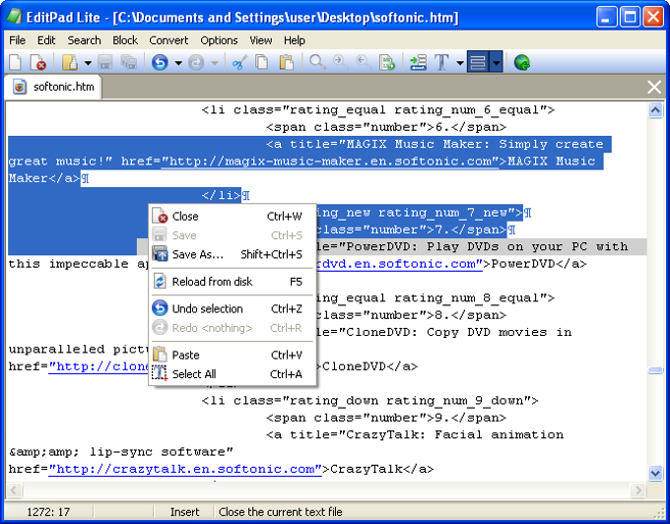Click text '<span class="number">6.</span>'

click(x=386, y=127)
